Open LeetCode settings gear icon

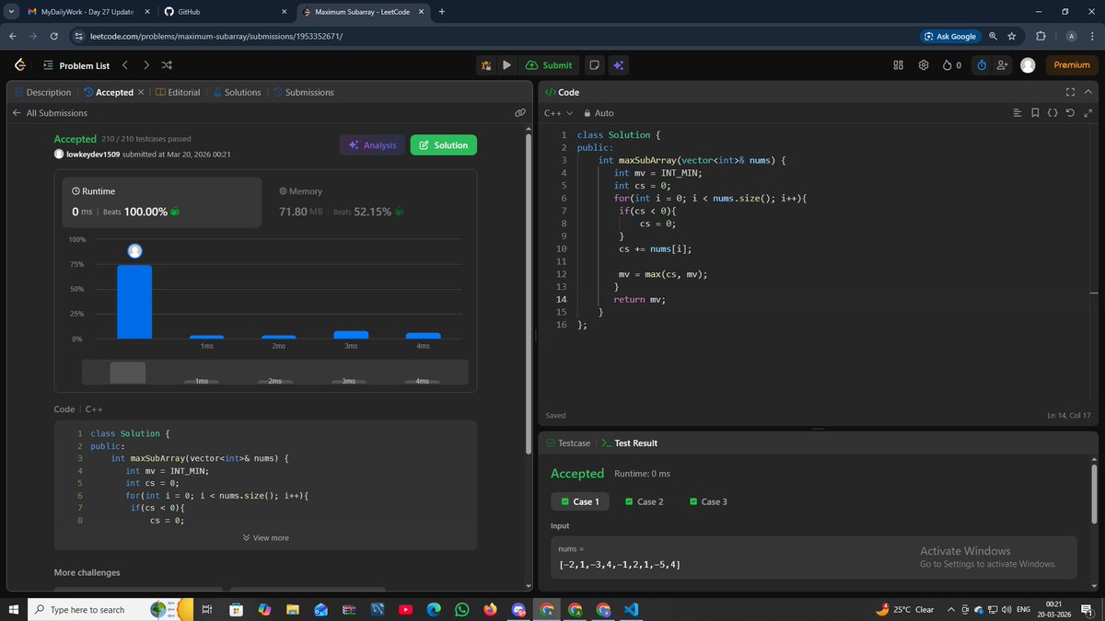coord(924,65)
